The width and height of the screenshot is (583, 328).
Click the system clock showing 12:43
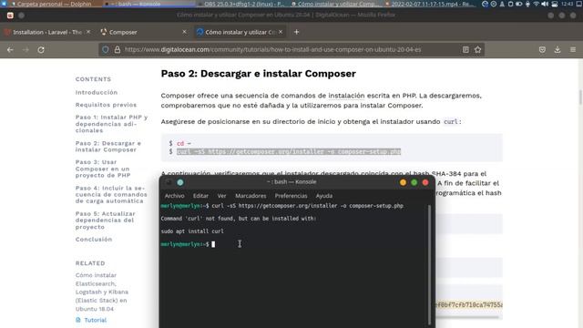567,4
